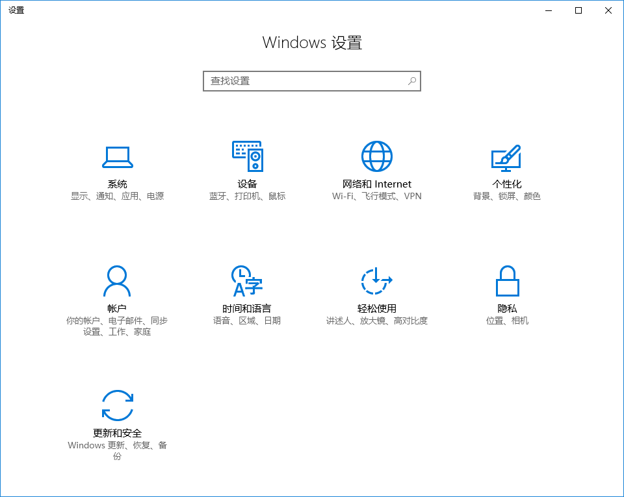Click the text 显示、通知、应用、电源
Screen dimensions: 624x497
[118, 196]
